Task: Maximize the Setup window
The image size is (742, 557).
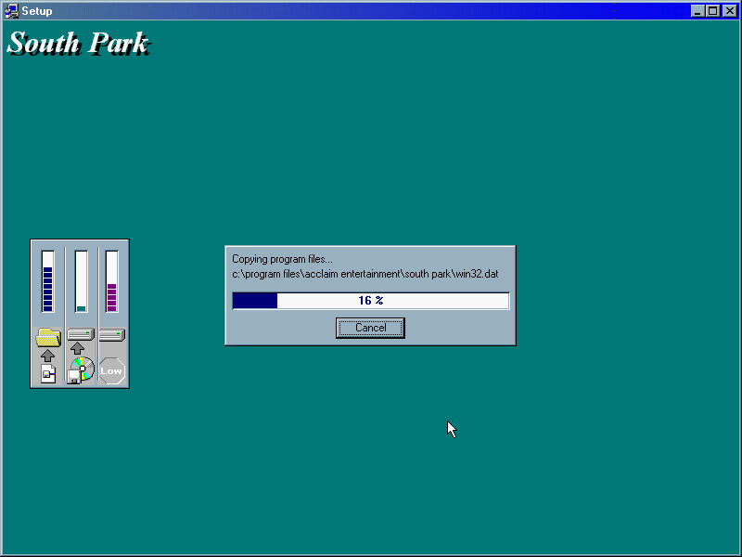Action: point(712,11)
